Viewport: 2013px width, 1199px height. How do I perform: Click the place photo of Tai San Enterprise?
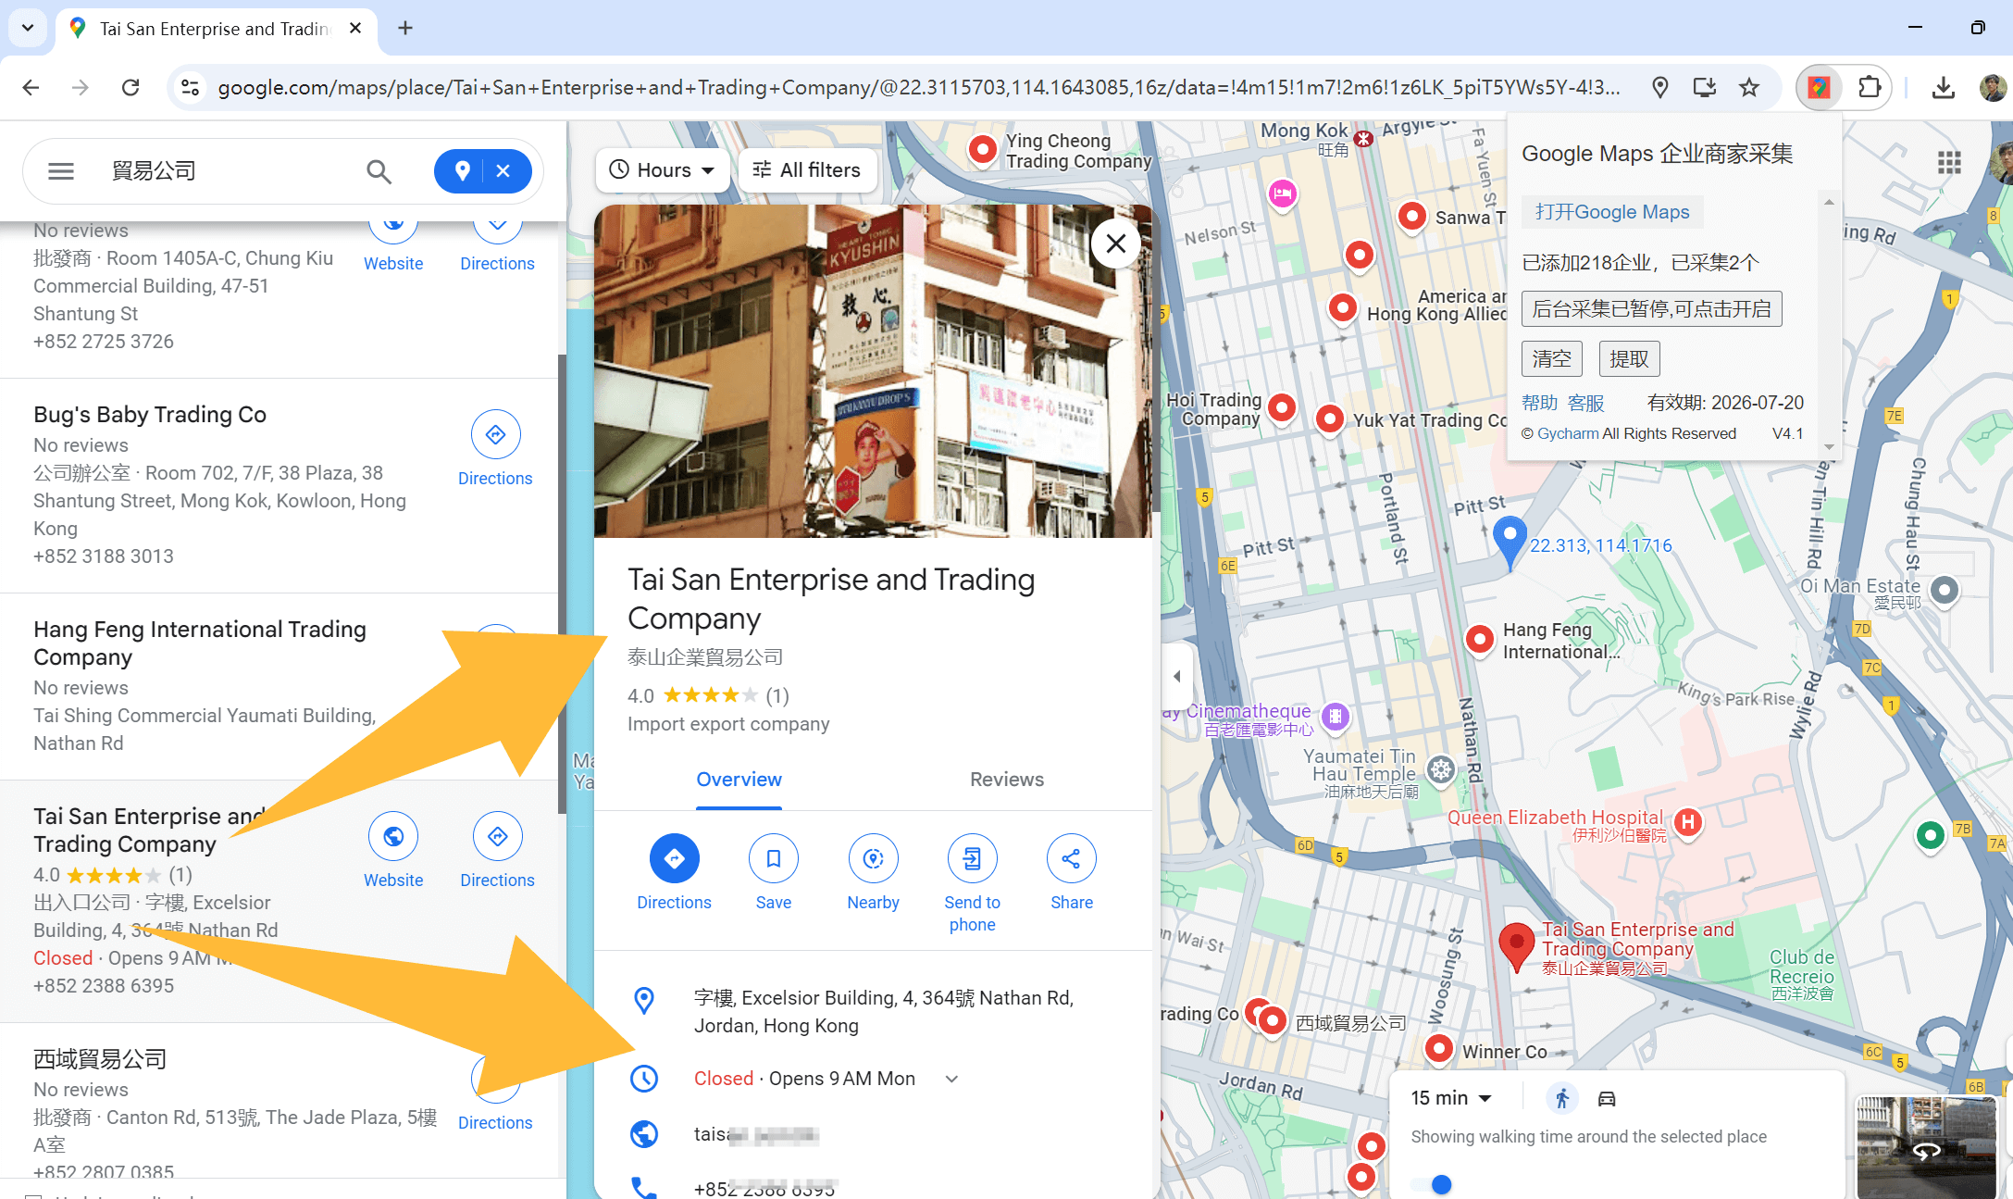coord(873,371)
